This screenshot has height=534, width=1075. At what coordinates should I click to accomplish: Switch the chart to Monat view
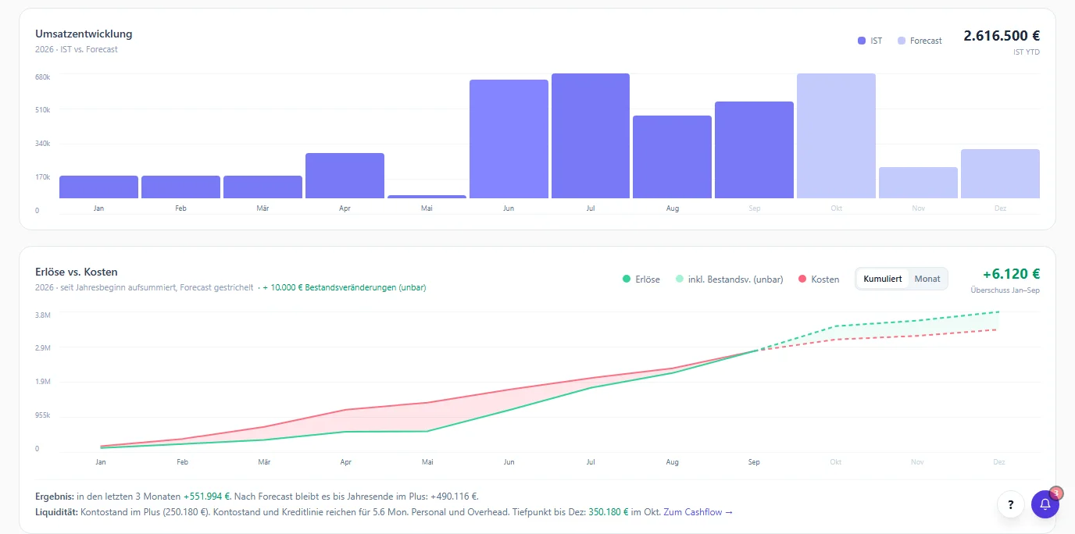(x=927, y=279)
